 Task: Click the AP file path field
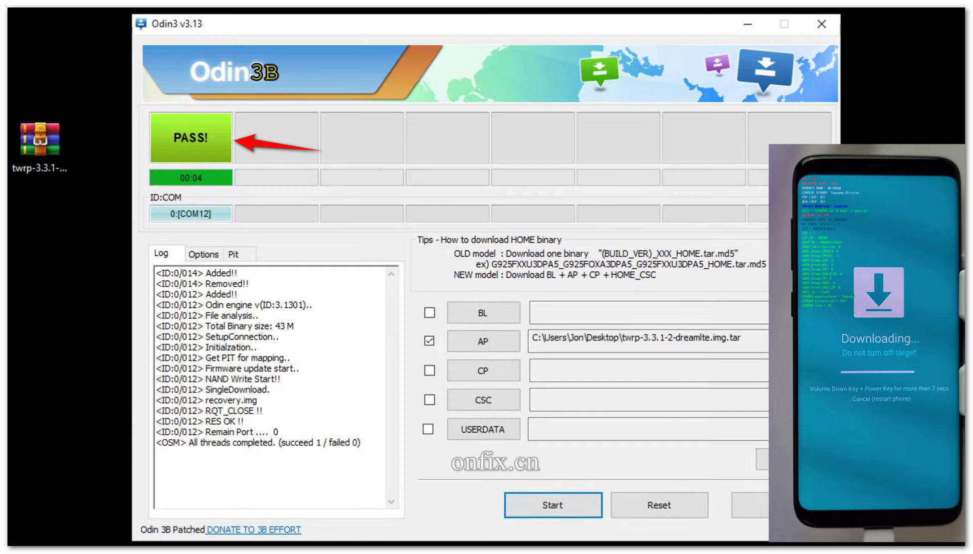pos(648,341)
